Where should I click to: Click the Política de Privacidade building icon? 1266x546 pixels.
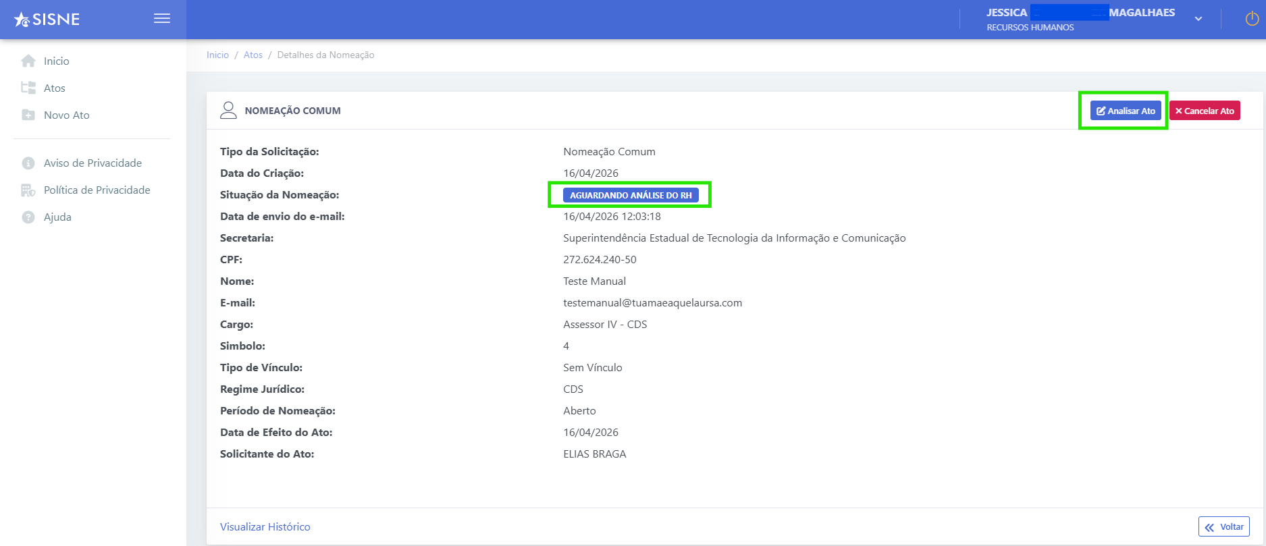(28, 190)
